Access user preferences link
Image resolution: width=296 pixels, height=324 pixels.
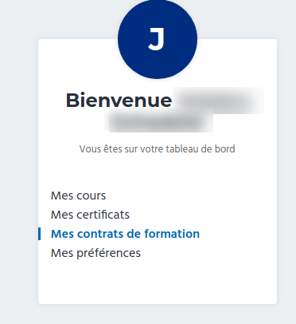tap(95, 253)
